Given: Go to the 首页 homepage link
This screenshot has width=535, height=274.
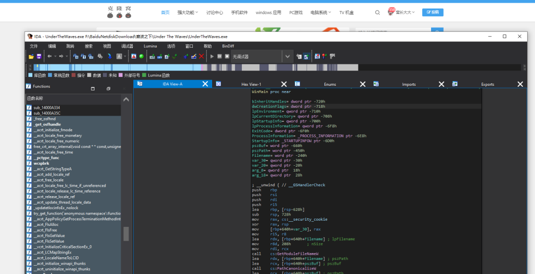Looking at the screenshot, I should [x=165, y=13].
